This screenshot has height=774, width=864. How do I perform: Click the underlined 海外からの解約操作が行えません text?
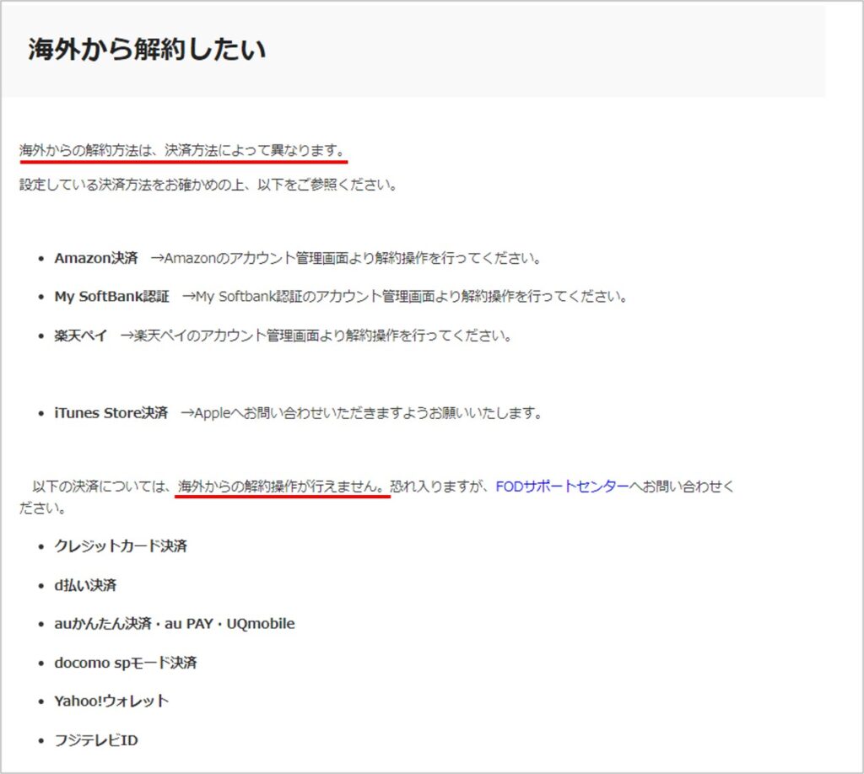[282, 487]
